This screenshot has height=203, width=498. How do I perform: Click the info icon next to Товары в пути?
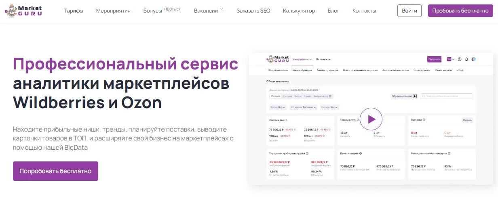tap(358, 120)
